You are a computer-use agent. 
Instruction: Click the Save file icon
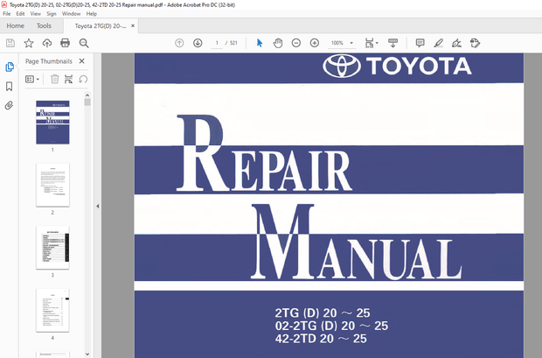(x=10, y=43)
